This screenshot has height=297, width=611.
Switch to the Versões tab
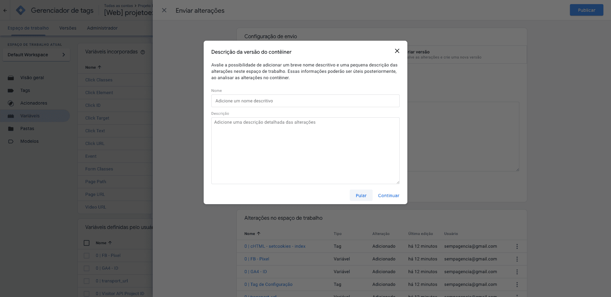[x=68, y=28]
